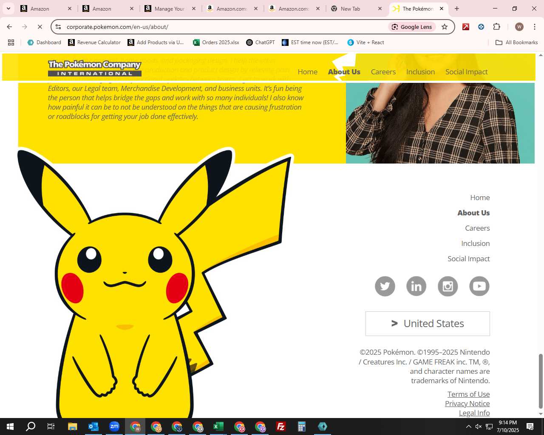The width and height of the screenshot is (544, 435).
Task: Open FileZilla from the taskbar
Action: 281,427
